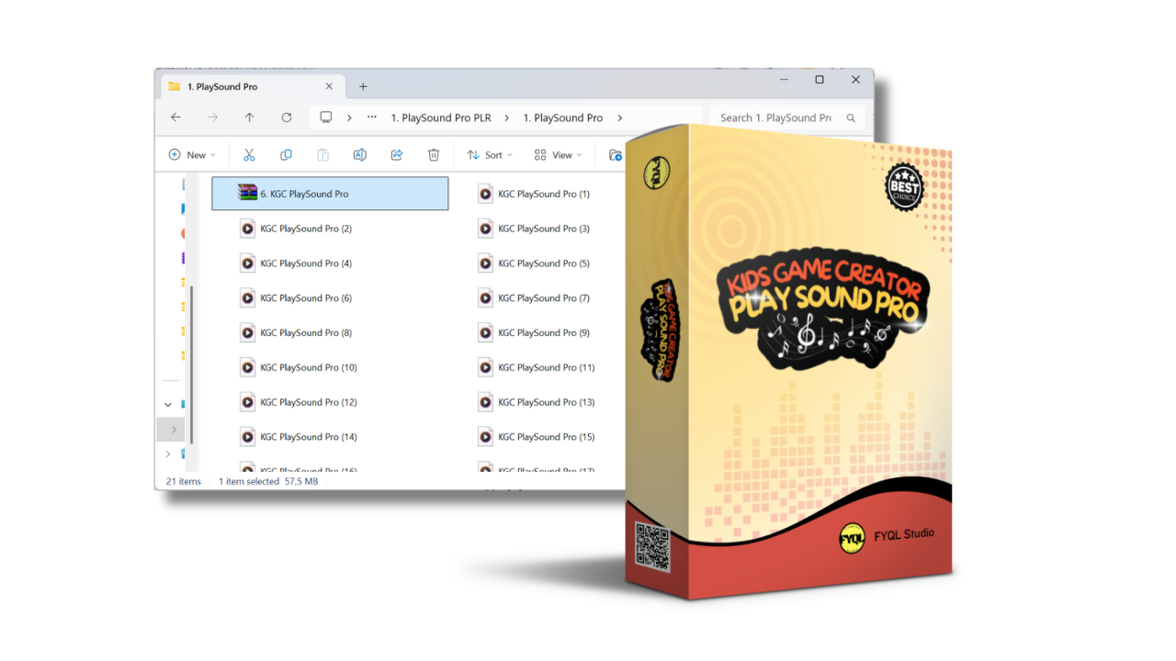Image resolution: width=1176 pixels, height=661 pixels.
Task: Click chevron after 1. PlaySound Pro breadcrumb
Action: [620, 118]
